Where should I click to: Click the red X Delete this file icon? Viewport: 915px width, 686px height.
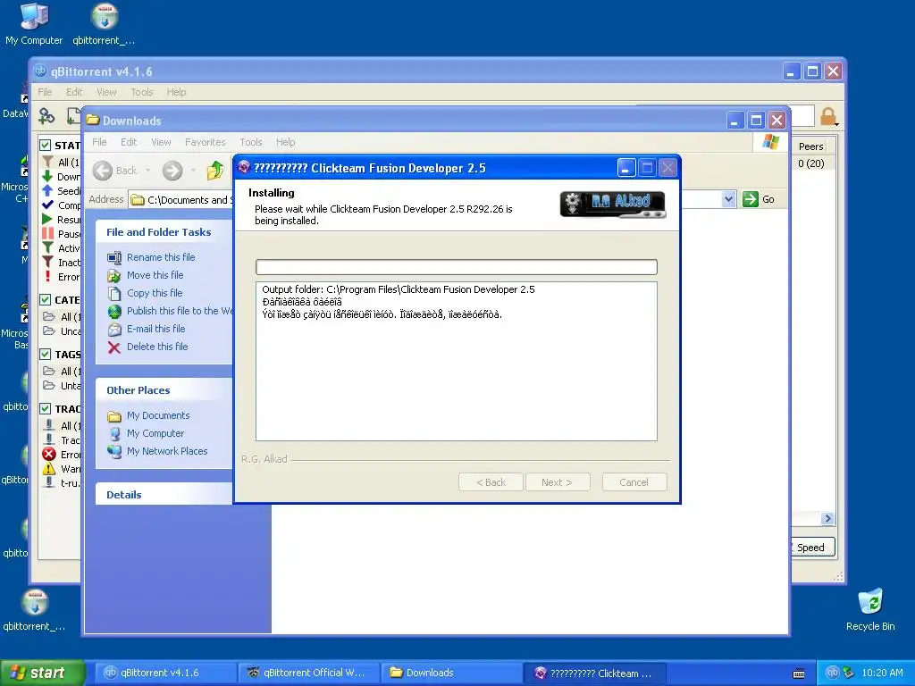click(114, 347)
